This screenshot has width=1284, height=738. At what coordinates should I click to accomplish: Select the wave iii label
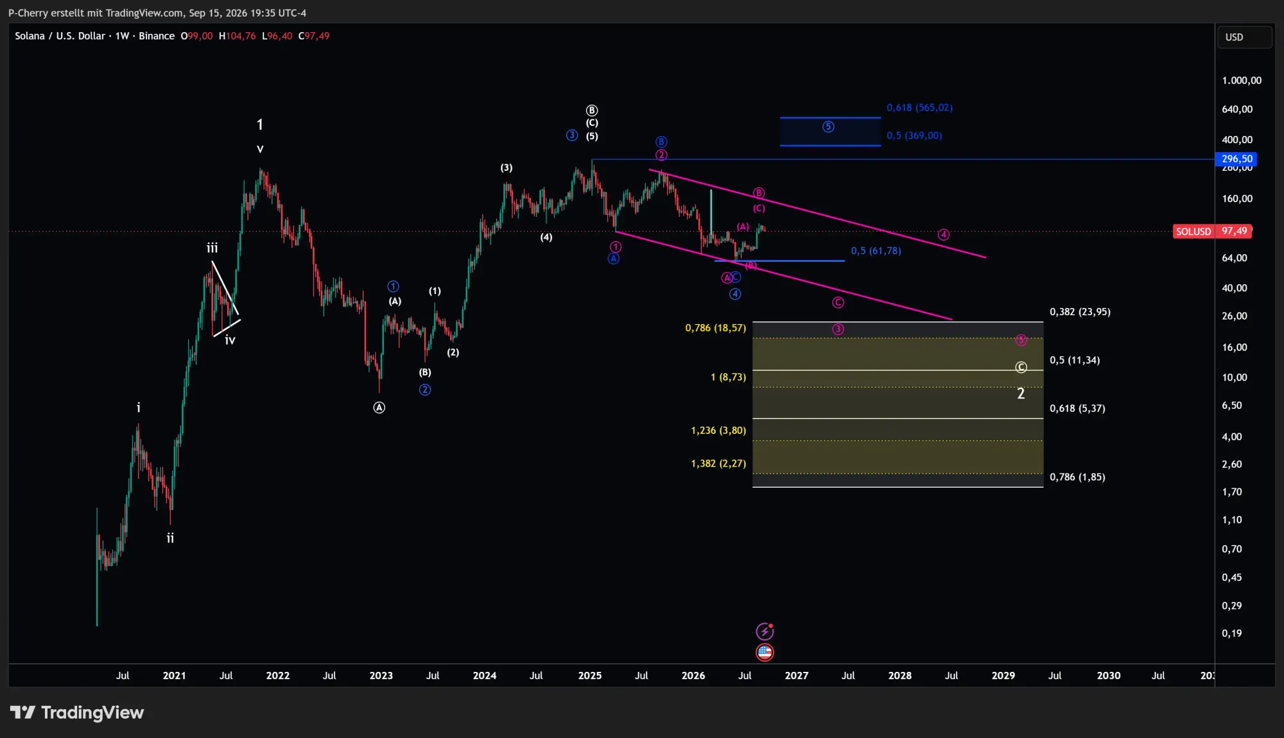[212, 248]
